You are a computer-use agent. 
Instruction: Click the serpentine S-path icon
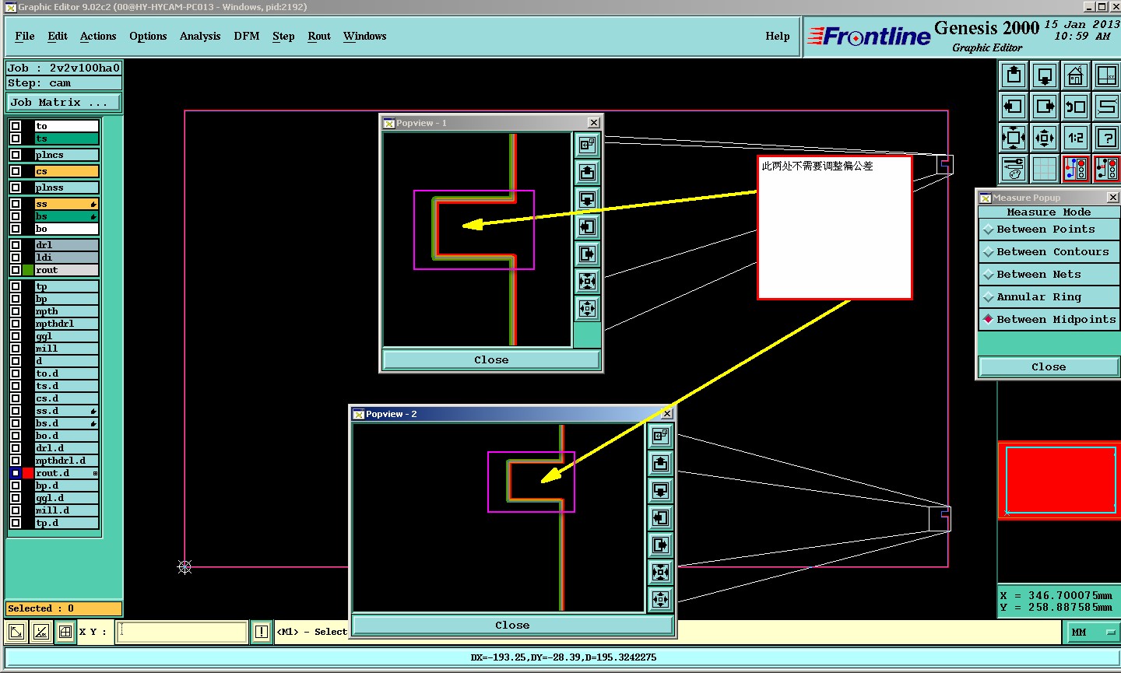[x=1106, y=107]
